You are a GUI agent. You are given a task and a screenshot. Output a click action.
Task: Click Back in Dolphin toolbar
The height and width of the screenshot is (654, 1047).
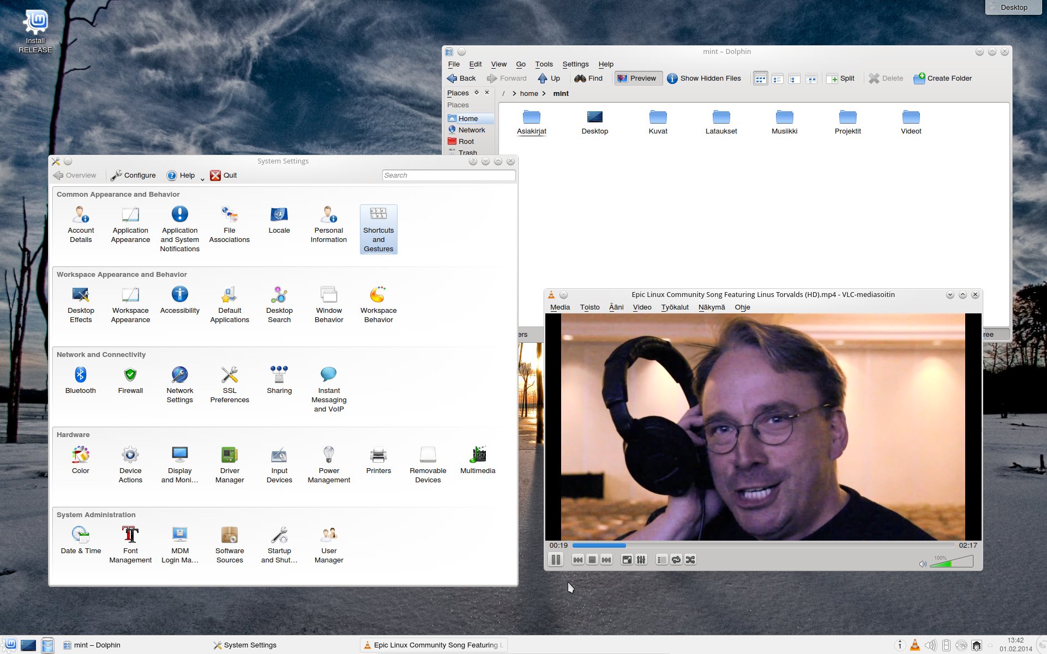461,78
